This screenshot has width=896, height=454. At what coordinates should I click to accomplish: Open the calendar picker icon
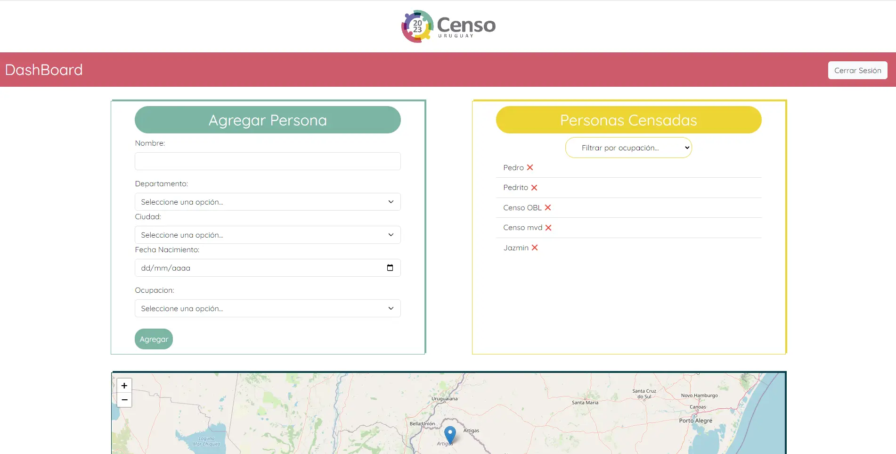[x=390, y=268]
